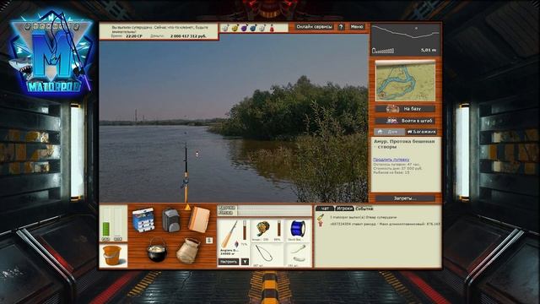The width and height of the screenshot is (540, 304).
Task: Click the reel wear indicator bar
Action: (278, 229)
